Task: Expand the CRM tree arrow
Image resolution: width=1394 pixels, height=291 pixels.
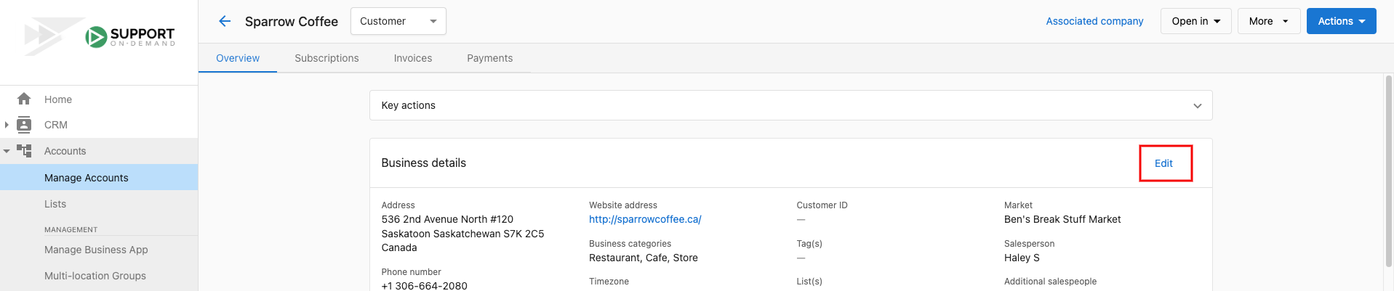Action: (x=7, y=125)
